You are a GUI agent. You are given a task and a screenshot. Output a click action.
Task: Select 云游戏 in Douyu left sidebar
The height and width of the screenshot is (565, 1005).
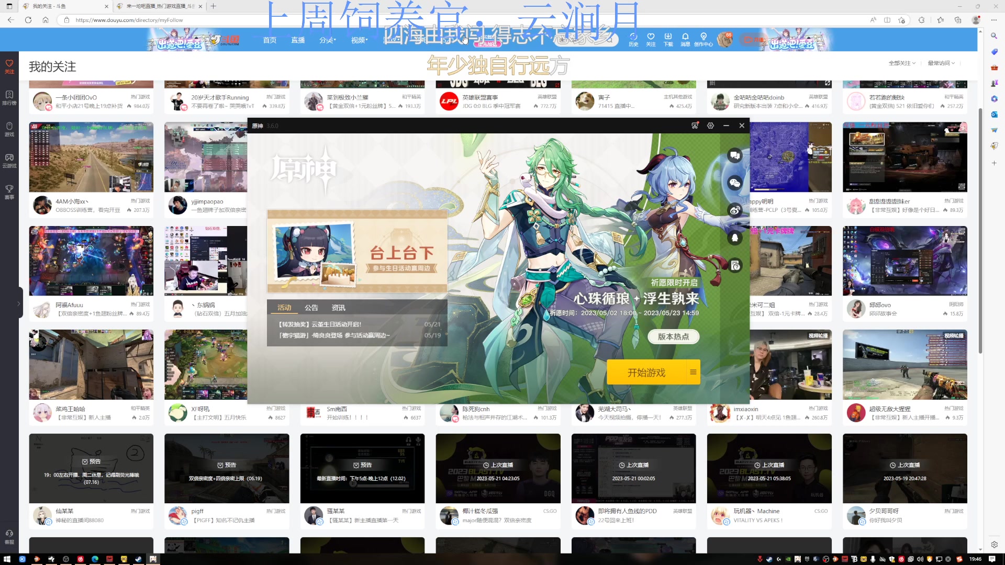point(9,161)
